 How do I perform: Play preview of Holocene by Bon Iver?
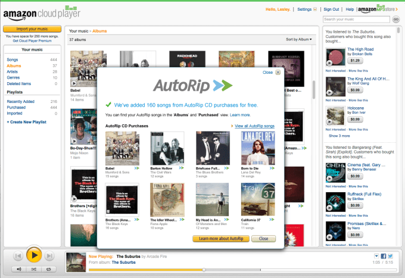tap(329, 121)
